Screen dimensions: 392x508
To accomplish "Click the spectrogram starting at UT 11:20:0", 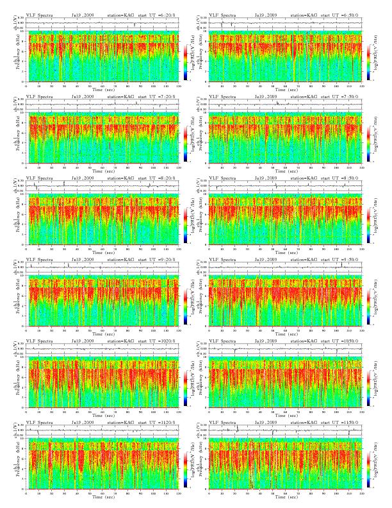I will (102, 464).
